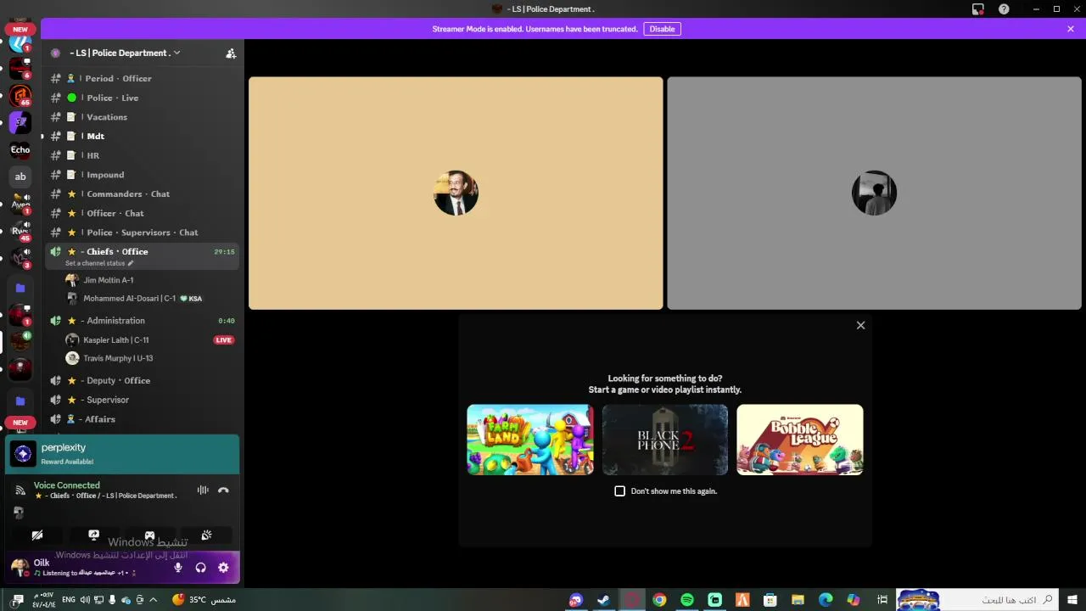This screenshot has width=1086, height=611.
Task: Start an activity with the gamepad icon
Action: 149,535
